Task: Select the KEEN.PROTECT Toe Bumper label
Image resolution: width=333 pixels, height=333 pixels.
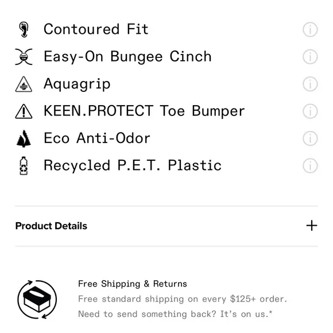Action: [144, 111]
